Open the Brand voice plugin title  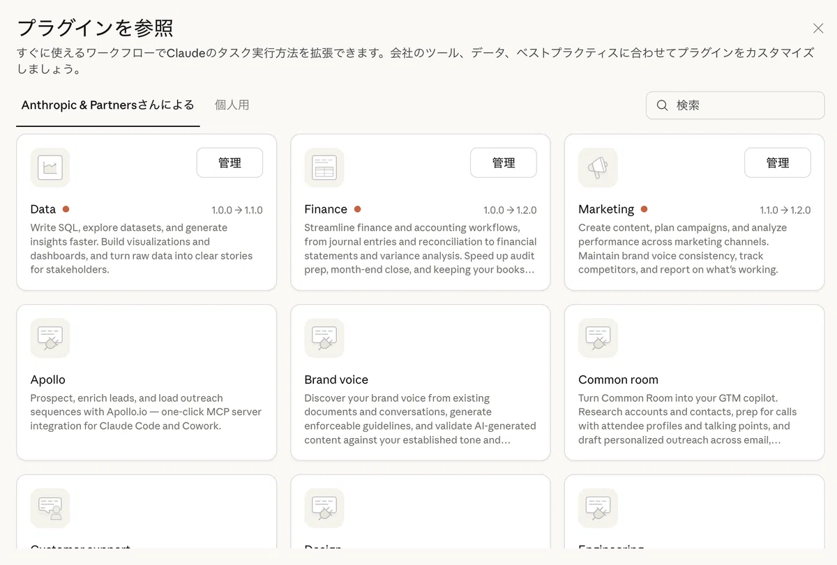tap(336, 379)
